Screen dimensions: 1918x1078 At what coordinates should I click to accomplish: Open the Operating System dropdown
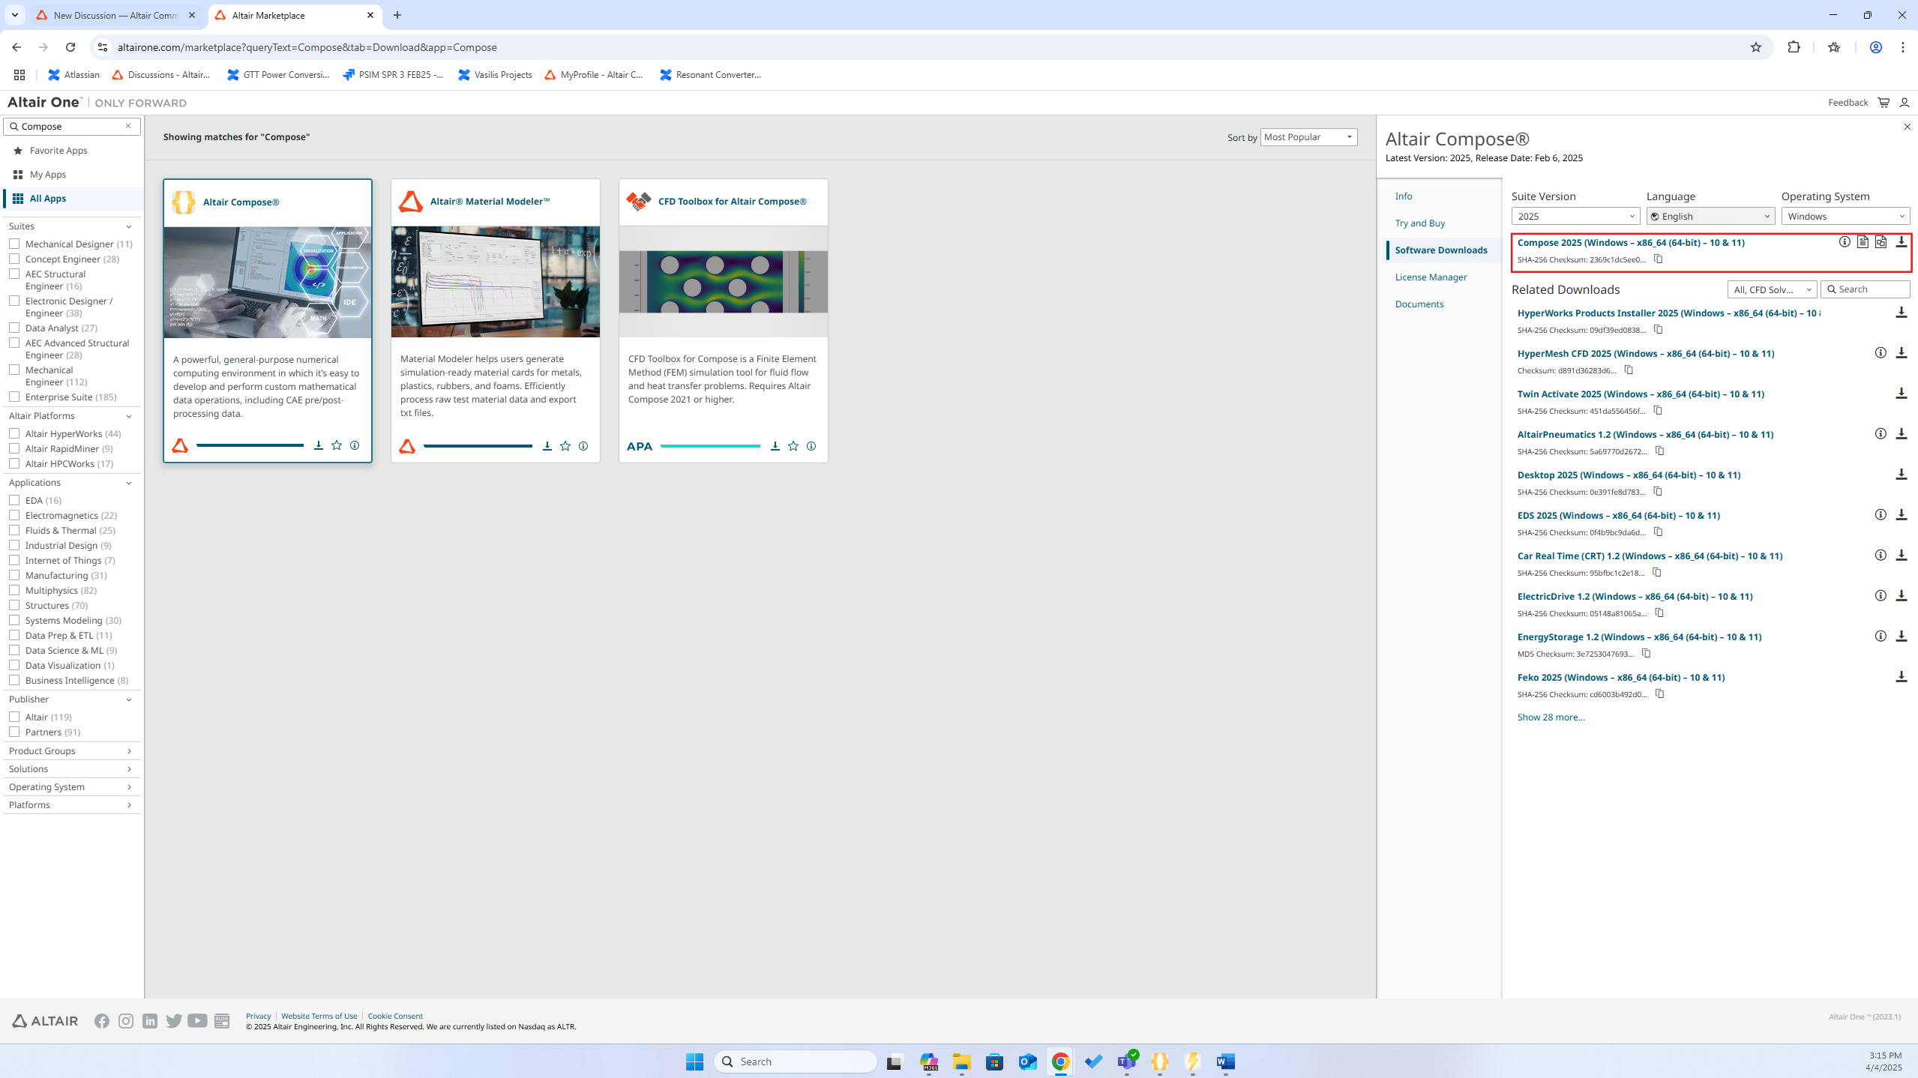pos(1845,216)
